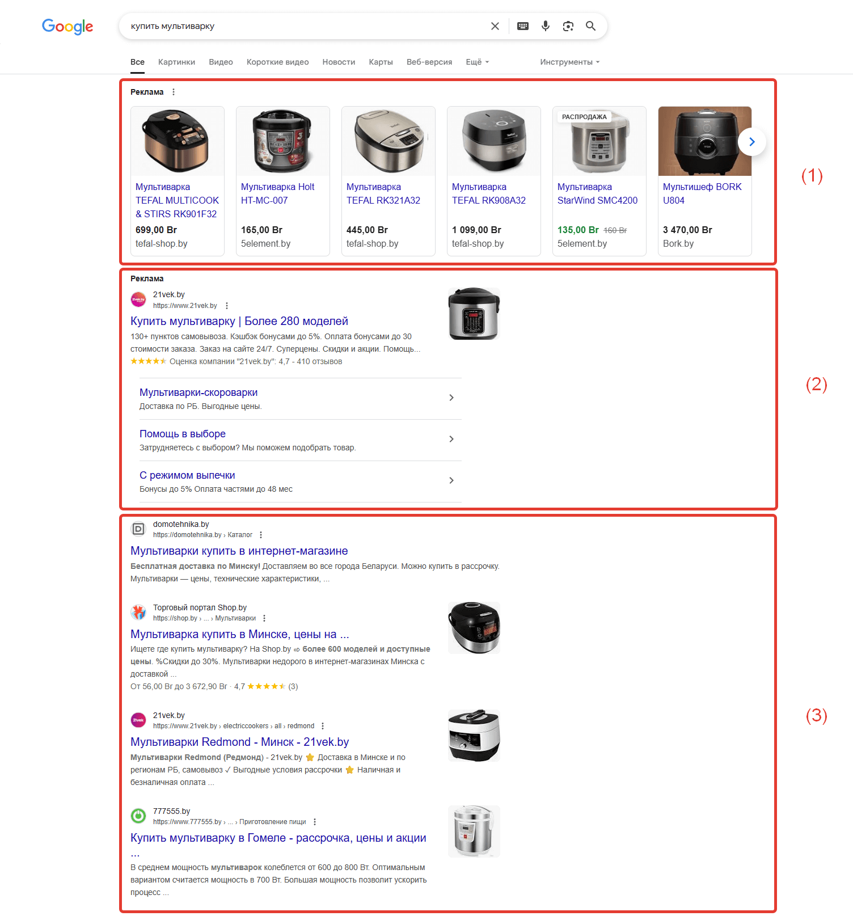The width and height of the screenshot is (853, 916).
Task: Switch to Видео tab
Action: tap(221, 62)
